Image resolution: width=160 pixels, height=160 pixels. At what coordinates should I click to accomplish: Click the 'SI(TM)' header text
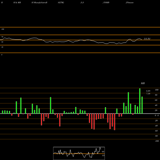click(61, 3)
